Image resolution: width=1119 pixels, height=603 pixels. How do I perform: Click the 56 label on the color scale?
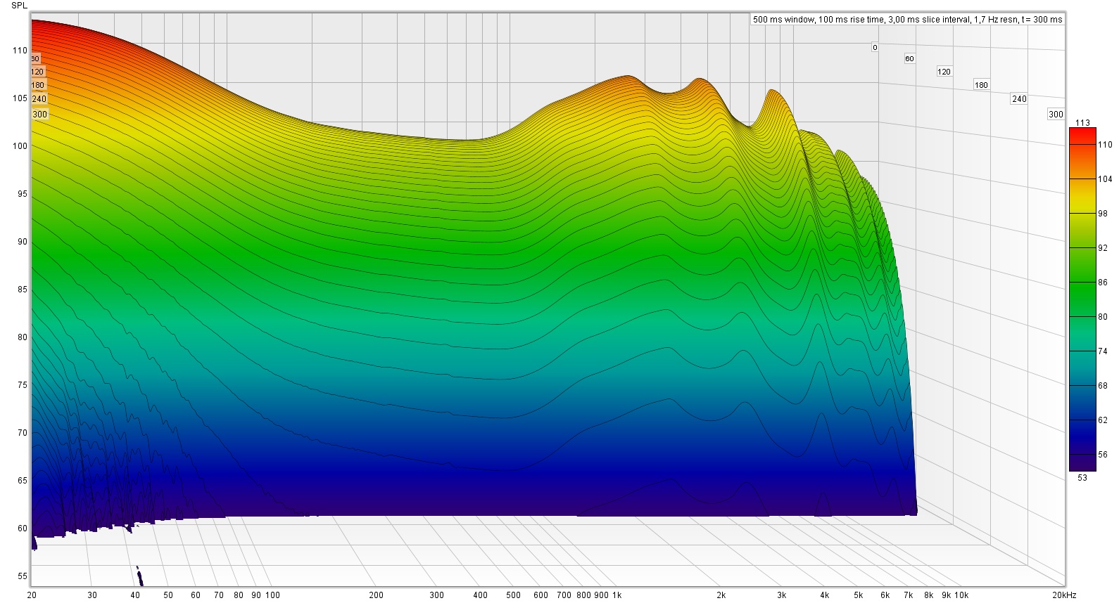point(1103,455)
